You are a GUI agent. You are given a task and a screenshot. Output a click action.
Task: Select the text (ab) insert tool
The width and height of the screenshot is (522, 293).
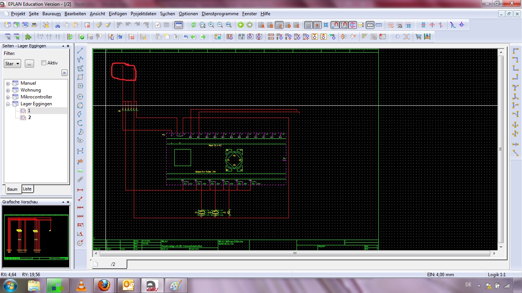[x=80, y=161]
